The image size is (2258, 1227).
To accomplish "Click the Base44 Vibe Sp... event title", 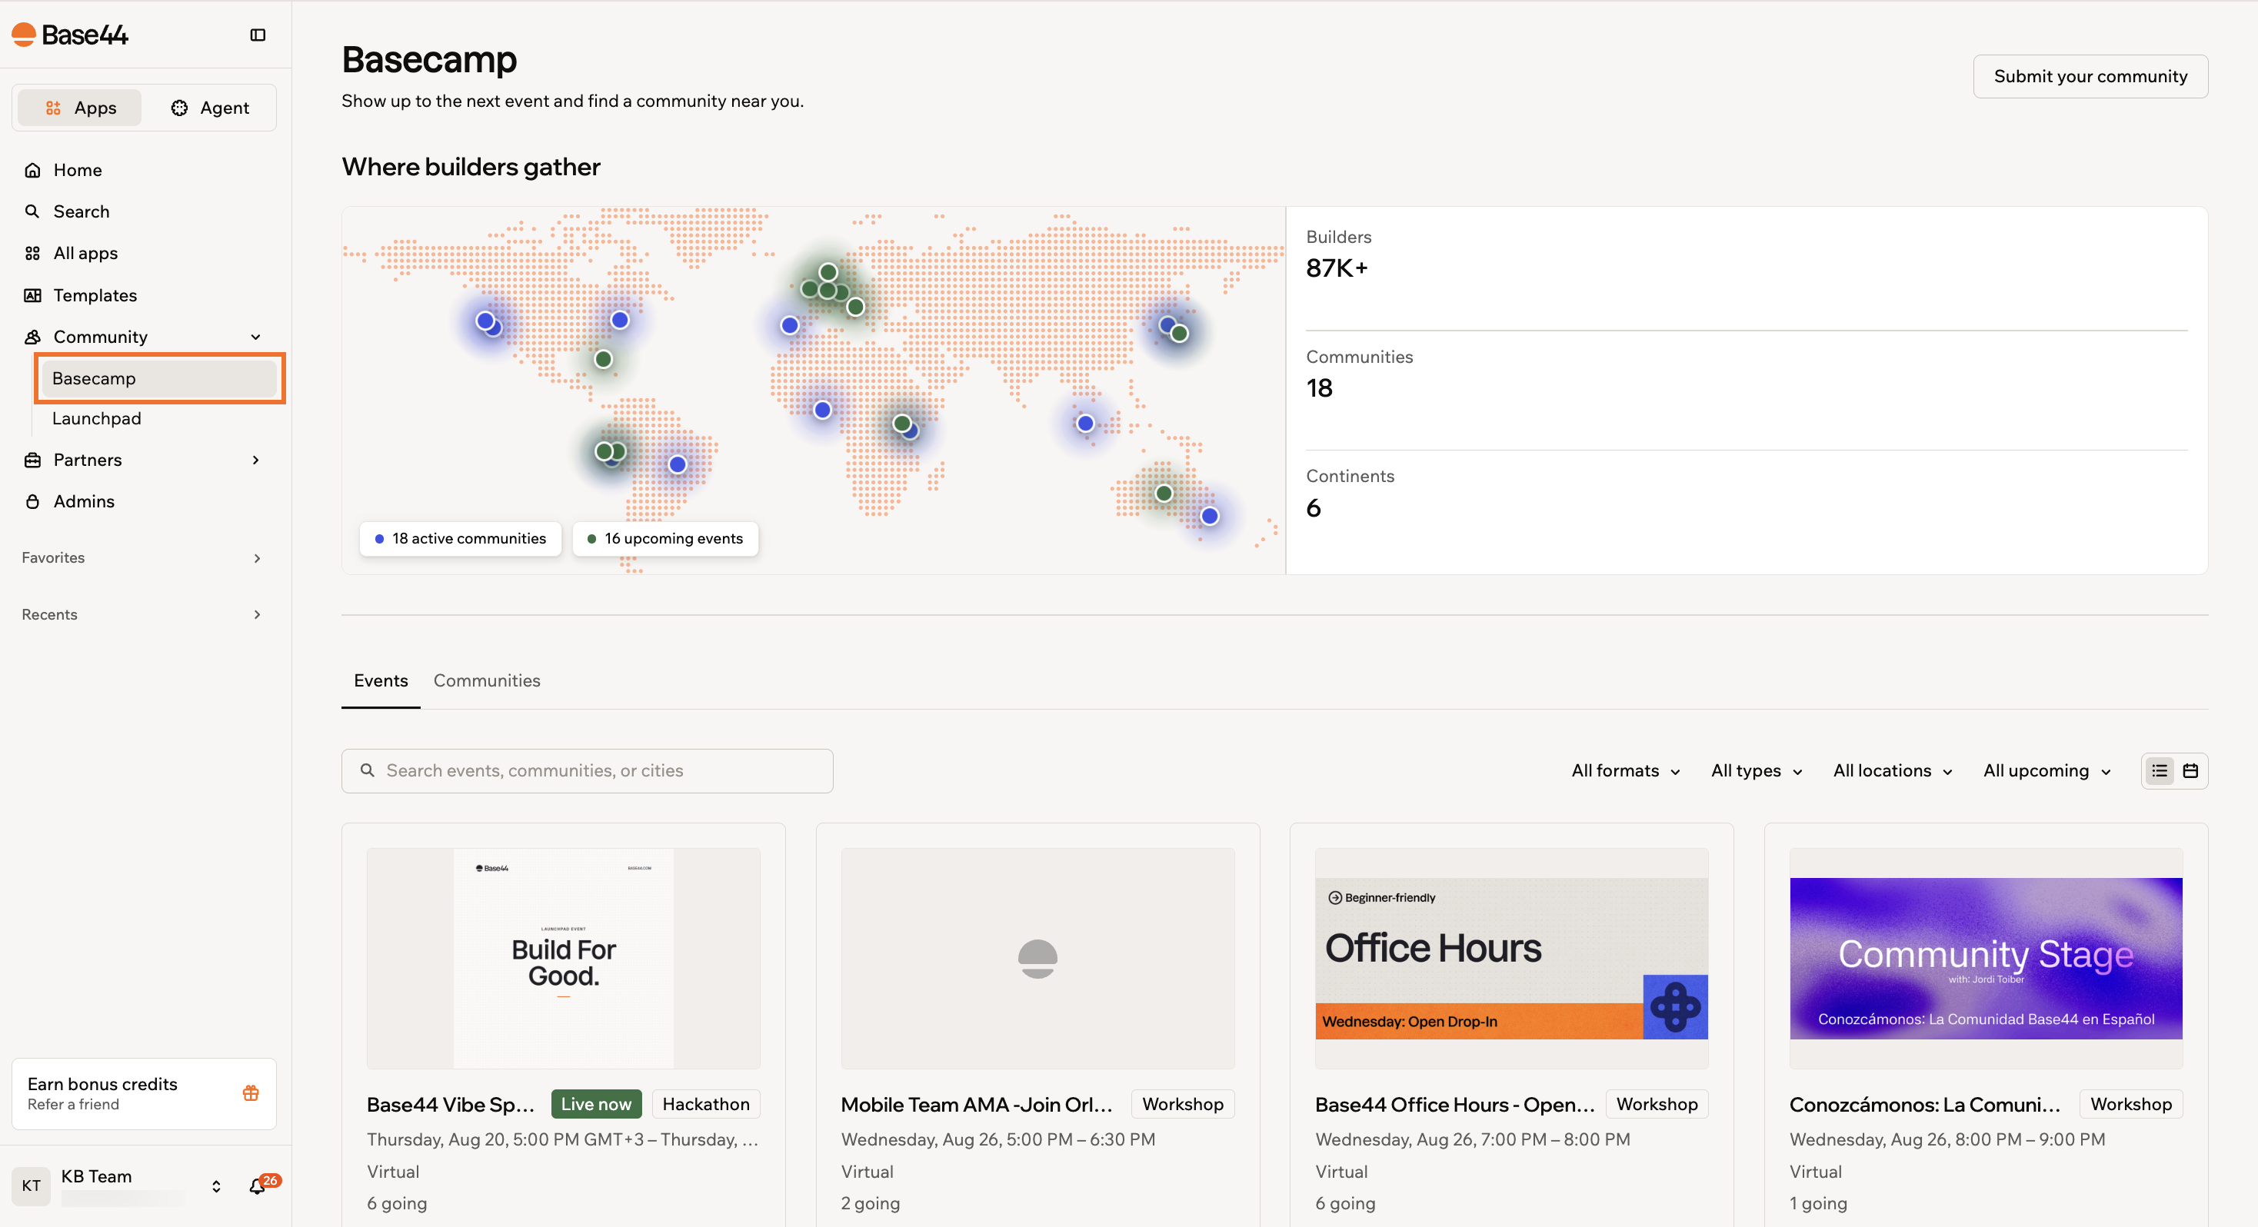I will [x=451, y=1104].
